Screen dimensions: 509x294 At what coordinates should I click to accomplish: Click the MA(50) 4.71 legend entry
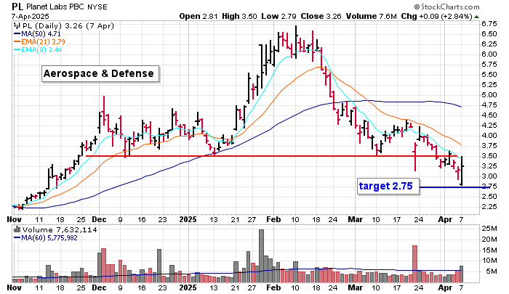tap(41, 33)
